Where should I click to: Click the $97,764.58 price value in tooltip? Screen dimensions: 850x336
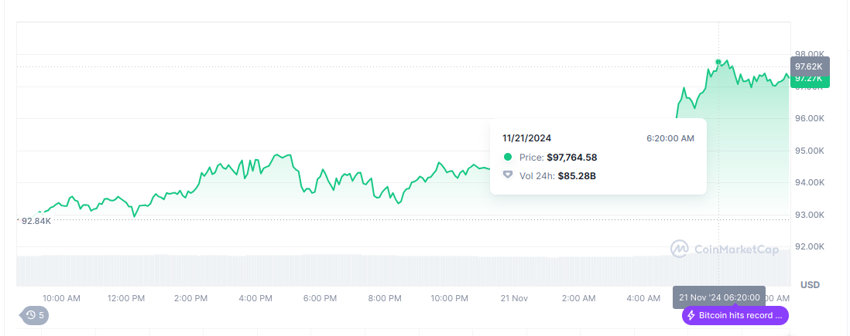click(571, 157)
